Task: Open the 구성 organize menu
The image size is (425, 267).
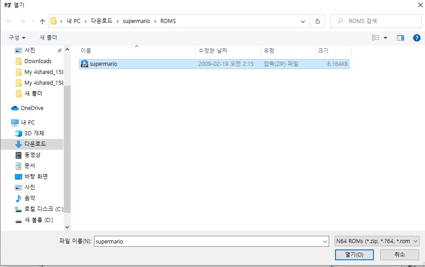Action: (17, 37)
